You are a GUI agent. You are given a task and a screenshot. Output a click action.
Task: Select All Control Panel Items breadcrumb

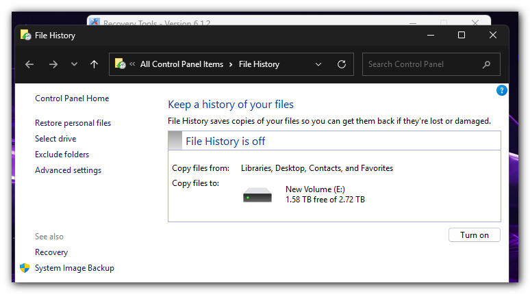pyautogui.click(x=181, y=64)
